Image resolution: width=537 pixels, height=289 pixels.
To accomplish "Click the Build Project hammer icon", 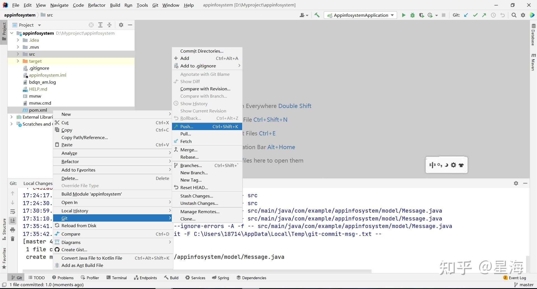I will coord(317,15).
